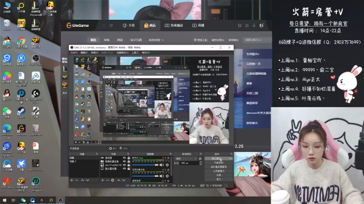Screen dimensions: 364x204
Task: Increase transition duration with up stepper
Action: coord(201,162)
